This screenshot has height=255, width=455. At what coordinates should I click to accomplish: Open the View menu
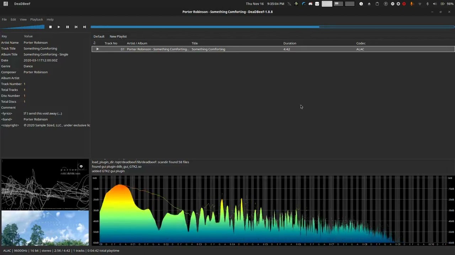pyautogui.click(x=23, y=19)
